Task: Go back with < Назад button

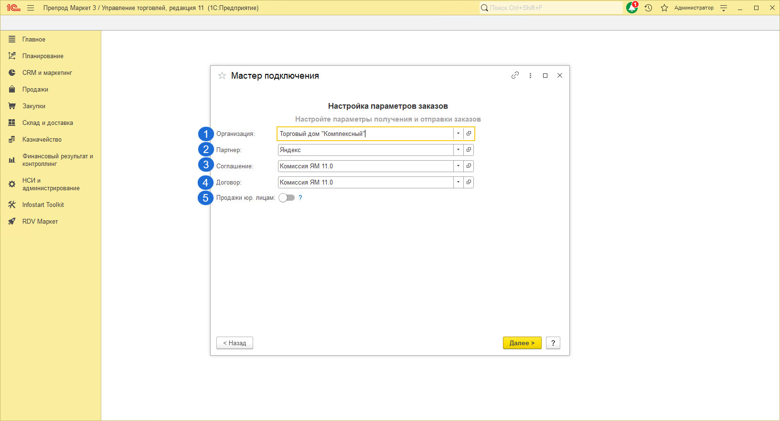Action: [x=235, y=343]
